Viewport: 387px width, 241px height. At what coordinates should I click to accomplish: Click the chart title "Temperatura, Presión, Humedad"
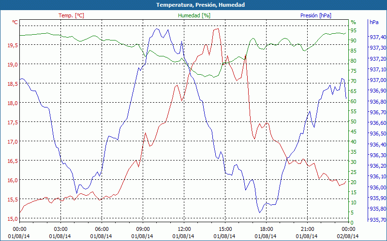pyautogui.click(x=200, y=5)
